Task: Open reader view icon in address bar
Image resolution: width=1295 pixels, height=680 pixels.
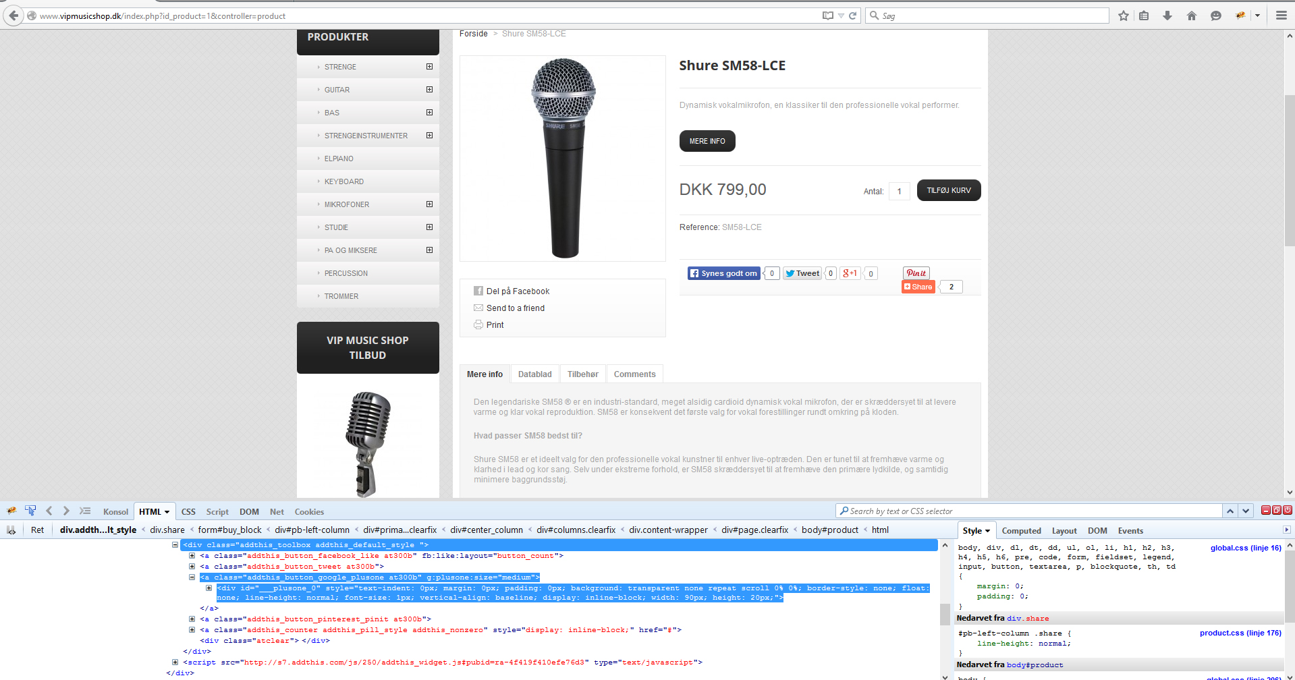Action: [828, 16]
